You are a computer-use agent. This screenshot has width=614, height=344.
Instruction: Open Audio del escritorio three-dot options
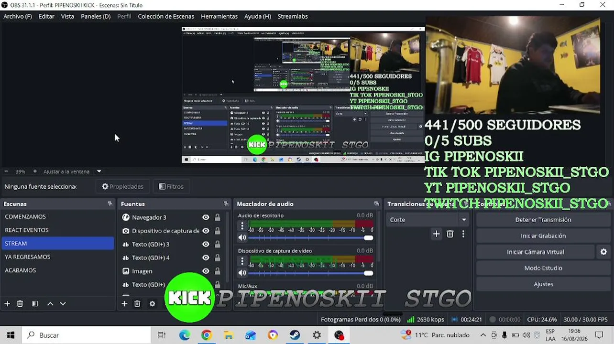[x=242, y=226]
